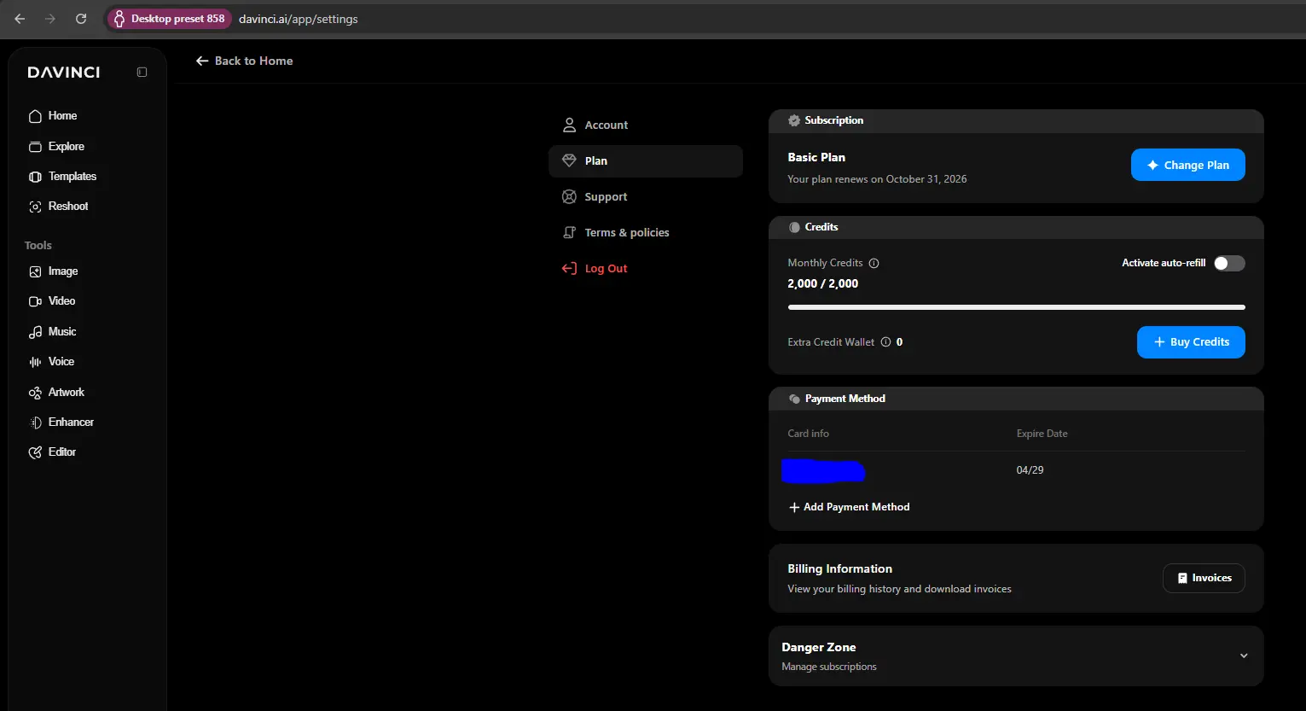Click the Extra Credit Wallet info icon
This screenshot has width=1306, height=711.
[885, 342]
